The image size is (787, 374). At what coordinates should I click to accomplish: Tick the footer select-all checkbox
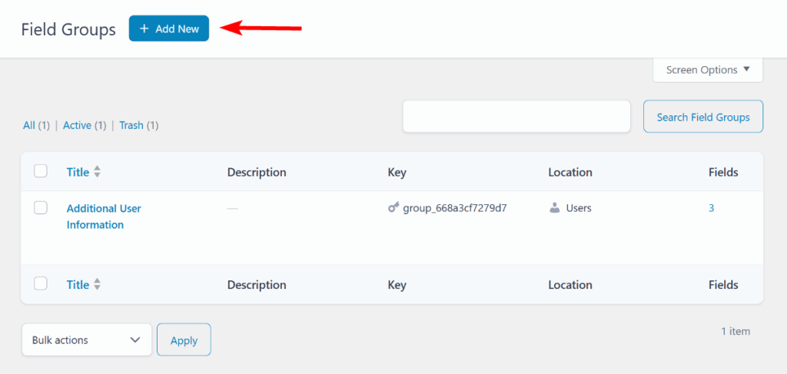tap(41, 283)
